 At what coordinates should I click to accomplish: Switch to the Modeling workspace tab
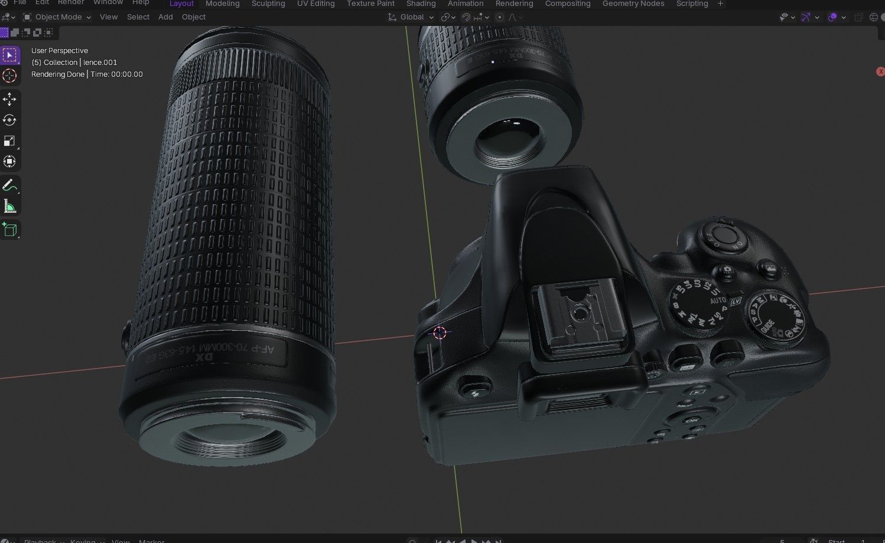coord(223,4)
